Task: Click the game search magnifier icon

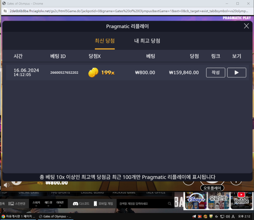Action: (170, 204)
